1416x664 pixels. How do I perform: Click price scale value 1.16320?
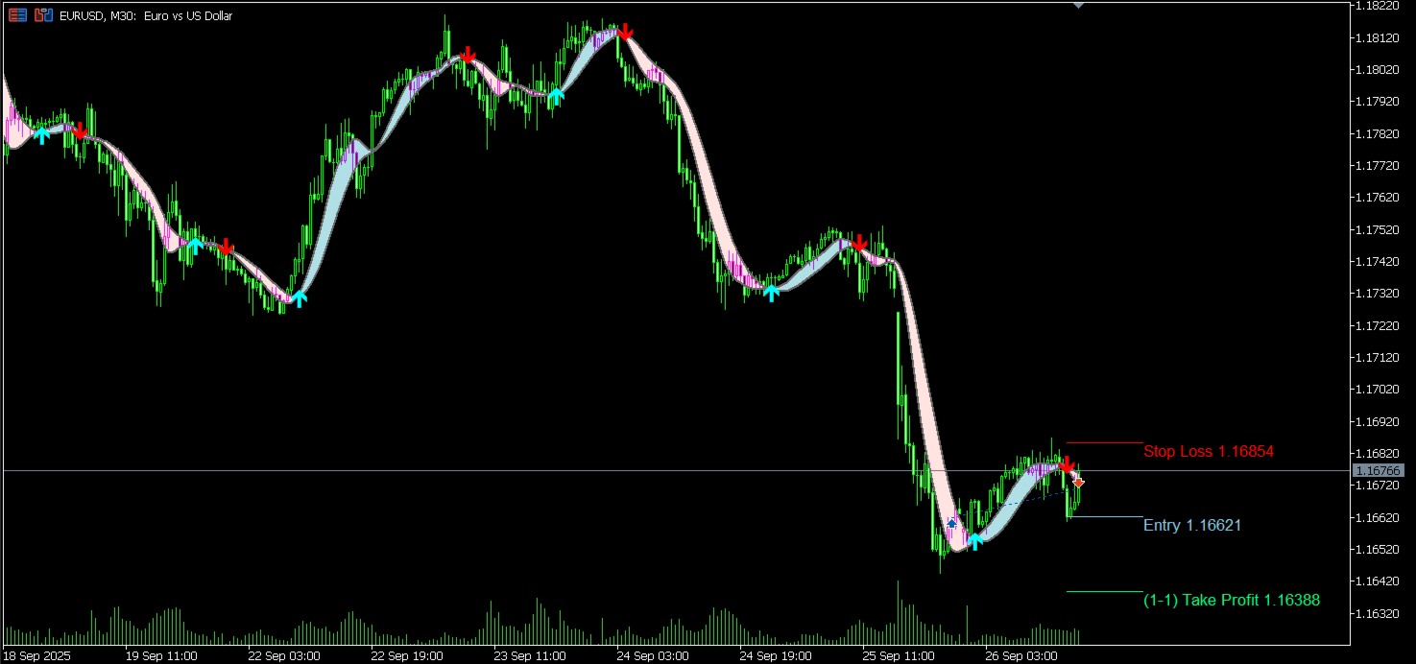(1377, 612)
